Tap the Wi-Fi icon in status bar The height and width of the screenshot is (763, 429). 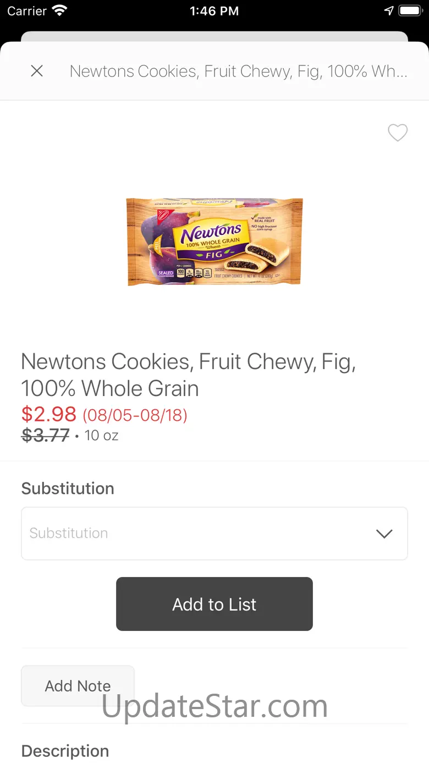59,10
